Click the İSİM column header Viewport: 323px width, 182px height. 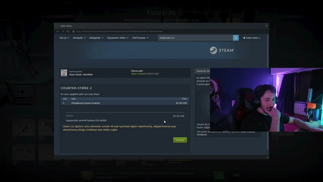click(73, 99)
